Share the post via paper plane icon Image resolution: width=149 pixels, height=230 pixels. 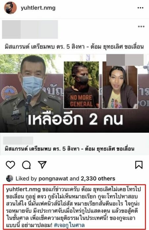pyautogui.click(x=42, y=165)
